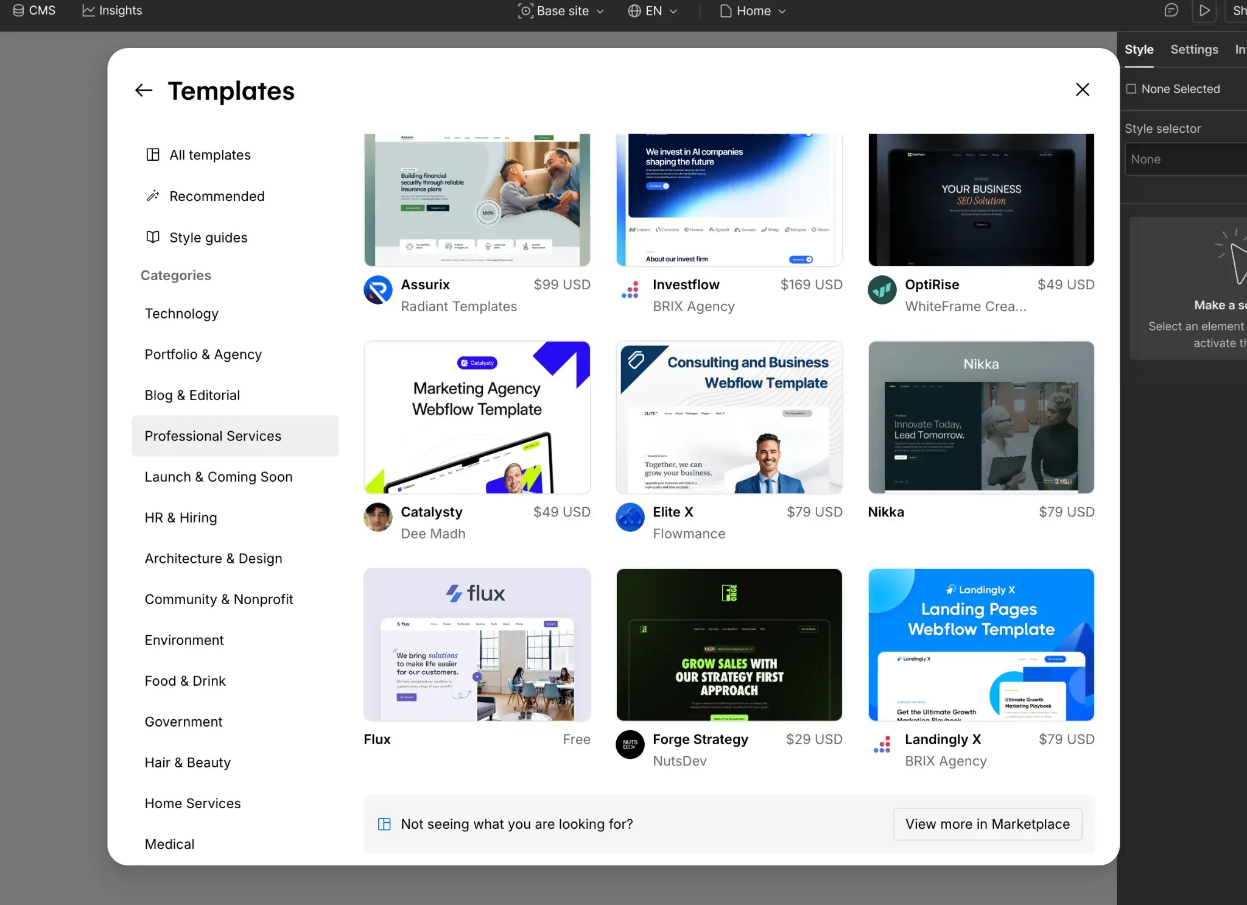Open the Forge Strategy template thumbnail
1247x905 pixels.
pos(729,645)
